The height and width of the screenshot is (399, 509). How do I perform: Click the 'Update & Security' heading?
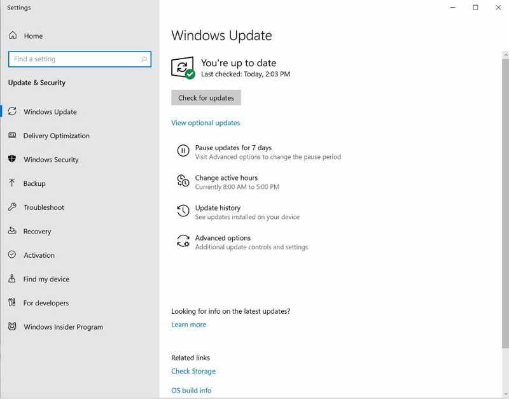pyautogui.click(x=37, y=83)
